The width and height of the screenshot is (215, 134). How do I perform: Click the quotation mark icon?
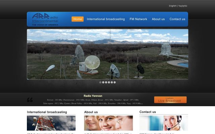click(x=30, y=100)
